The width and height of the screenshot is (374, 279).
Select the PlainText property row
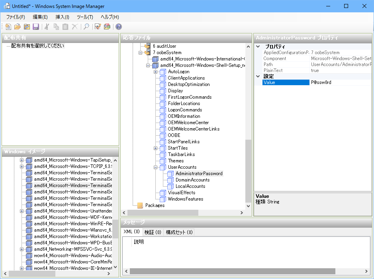click(x=317, y=70)
